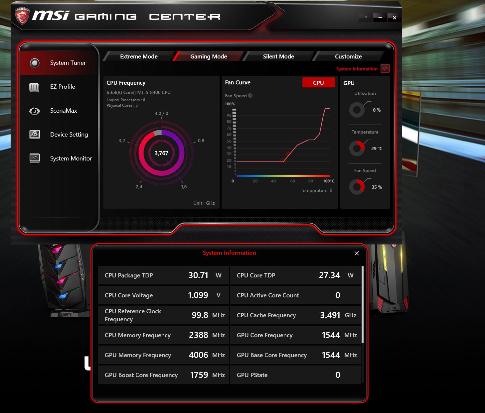Click the CPU Frequency panel title
The width and height of the screenshot is (485, 413).
tap(126, 83)
